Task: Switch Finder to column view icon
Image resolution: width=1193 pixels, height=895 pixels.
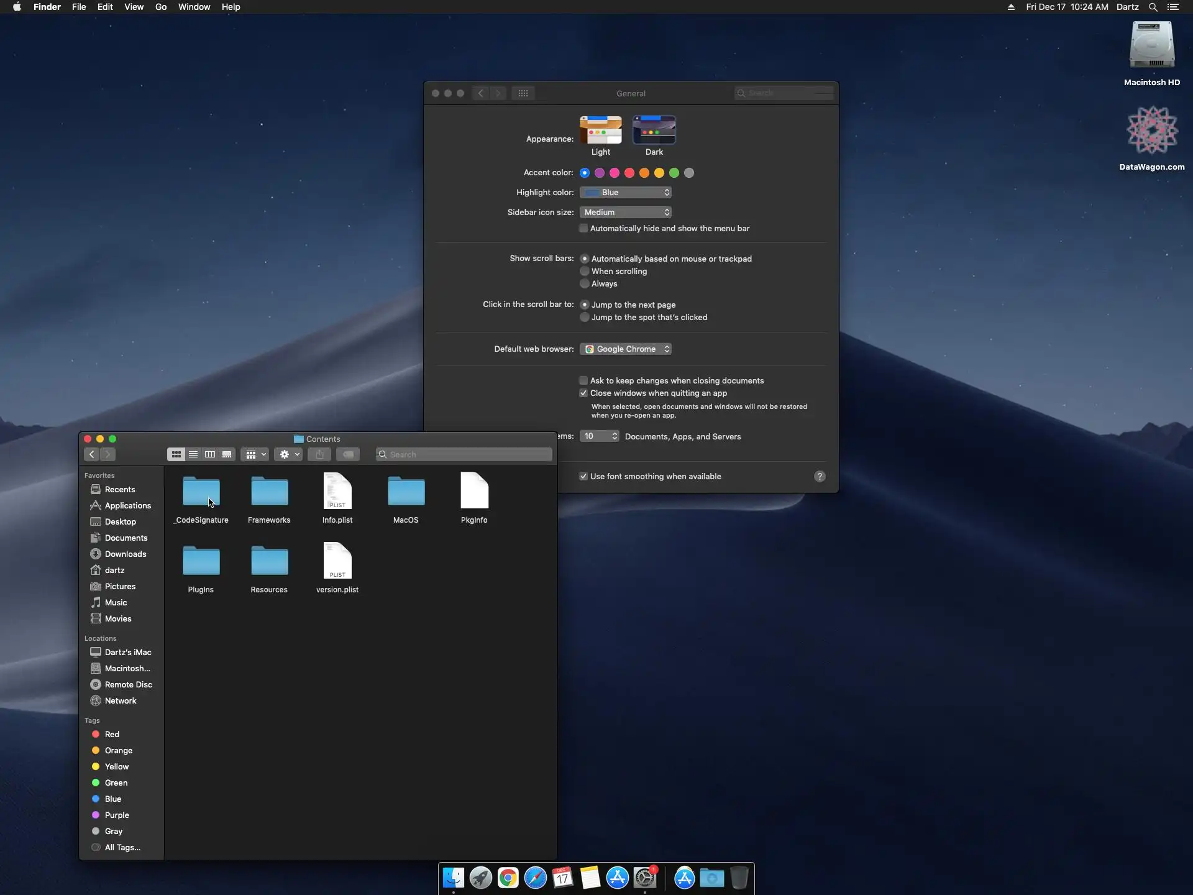Action: click(210, 454)
